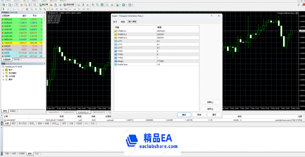
Task: Select the crosshair cursor tool
Action: point(8,9)
